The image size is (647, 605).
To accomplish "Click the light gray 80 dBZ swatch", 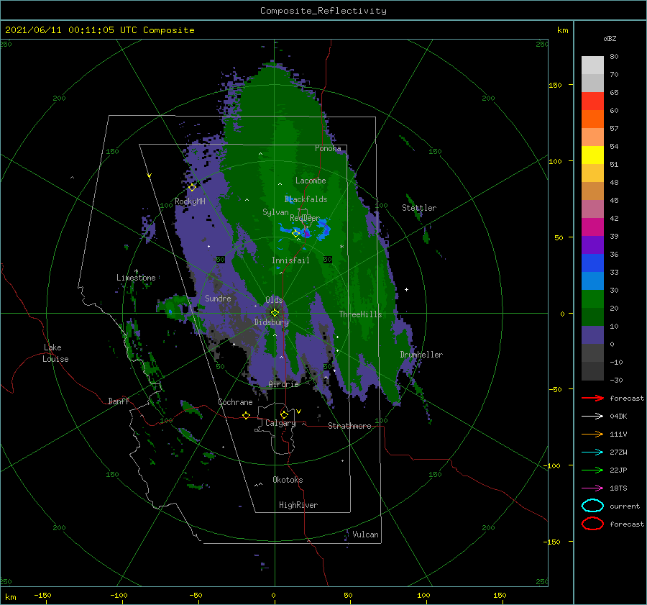I will [x=592, y=65].
